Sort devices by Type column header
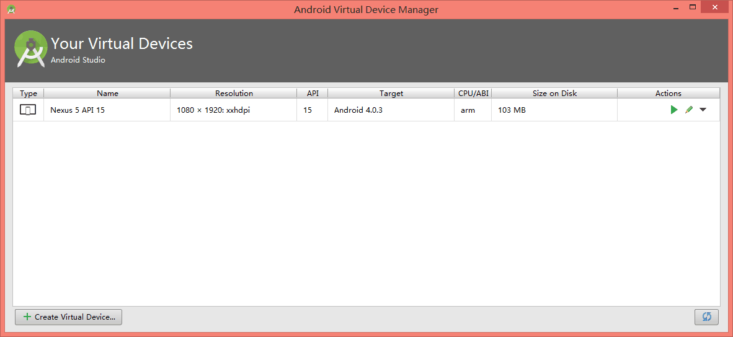Viewport: 733px width, 337px height. pos(28,93)
